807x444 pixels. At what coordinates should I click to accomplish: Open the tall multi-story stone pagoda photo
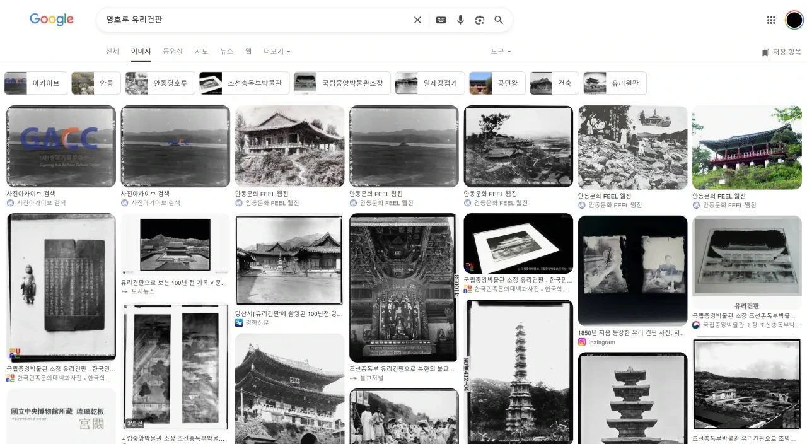pos(518,372)
